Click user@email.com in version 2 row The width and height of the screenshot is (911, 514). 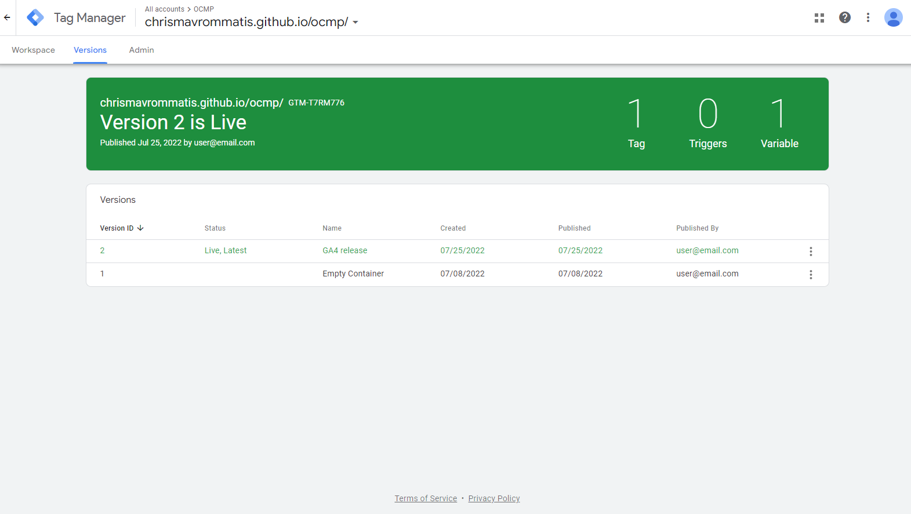point(707,250)
